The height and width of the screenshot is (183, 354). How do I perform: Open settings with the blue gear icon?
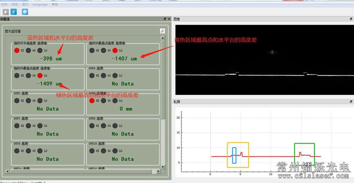(25, 11)
